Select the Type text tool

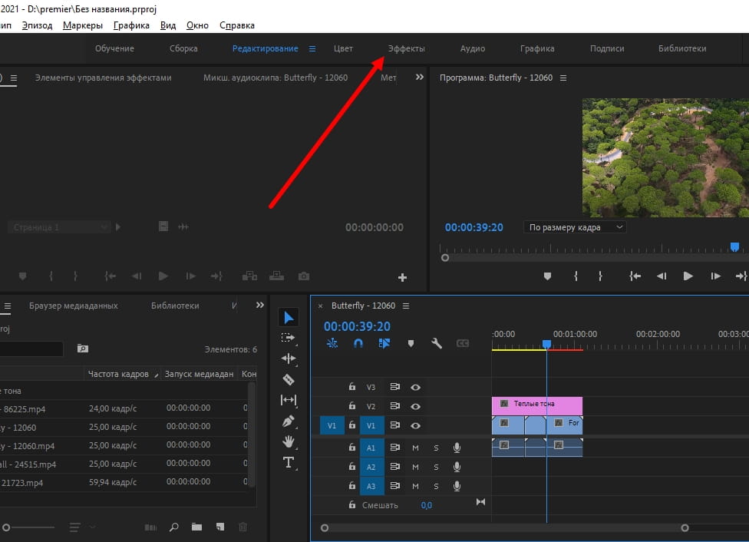pos(289,462)
